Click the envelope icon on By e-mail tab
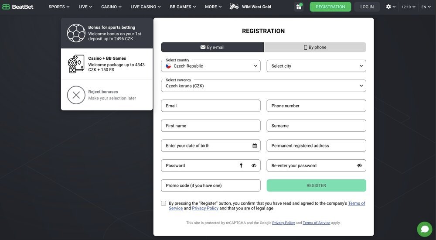 pos(203,47)
